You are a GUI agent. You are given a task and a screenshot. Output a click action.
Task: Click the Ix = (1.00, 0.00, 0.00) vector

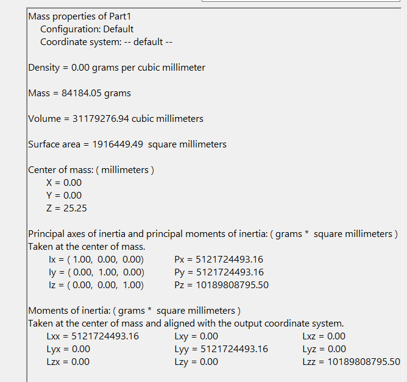point(96,260)
